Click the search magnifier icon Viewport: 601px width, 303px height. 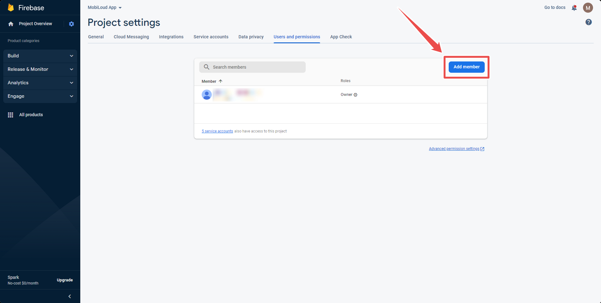[206, 67]
